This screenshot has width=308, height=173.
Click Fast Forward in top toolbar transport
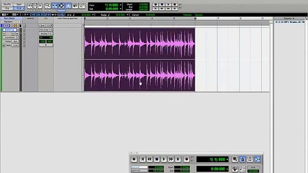coord(168,9)
